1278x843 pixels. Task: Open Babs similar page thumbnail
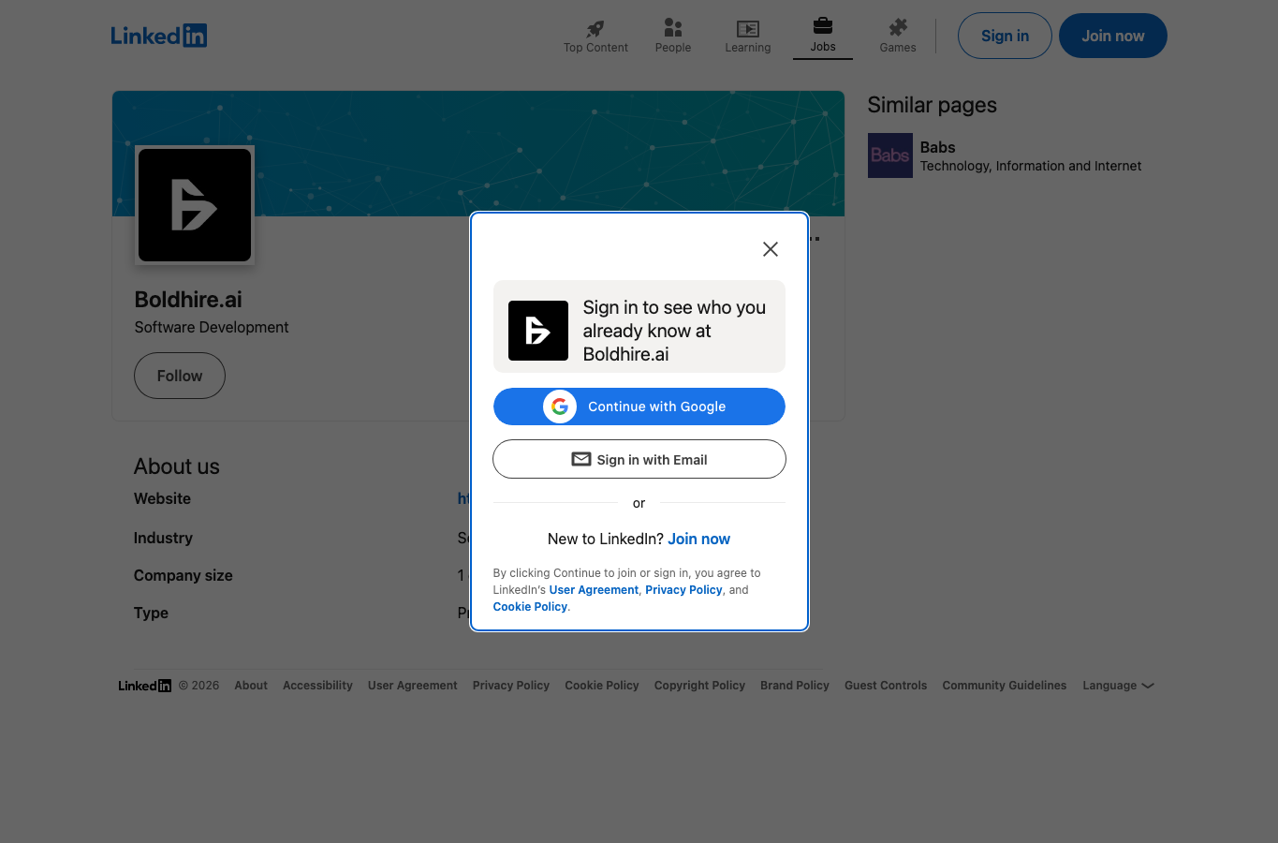click(x=889, y=155)
